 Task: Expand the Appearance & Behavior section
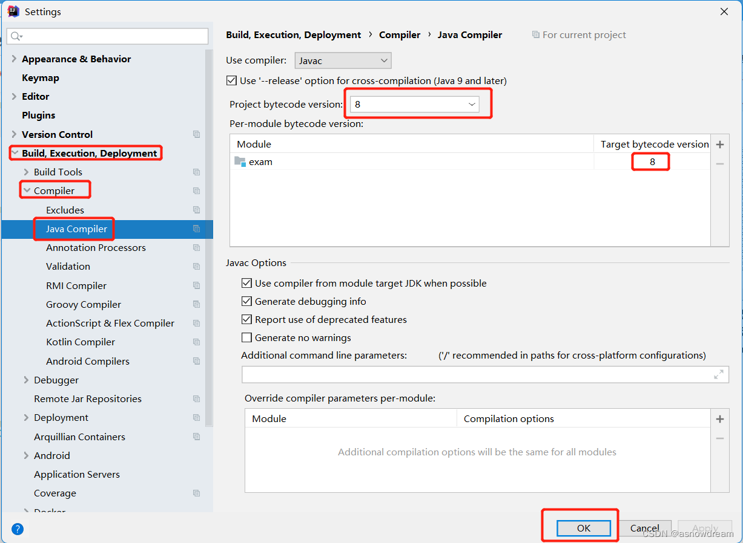pos(14,59)
